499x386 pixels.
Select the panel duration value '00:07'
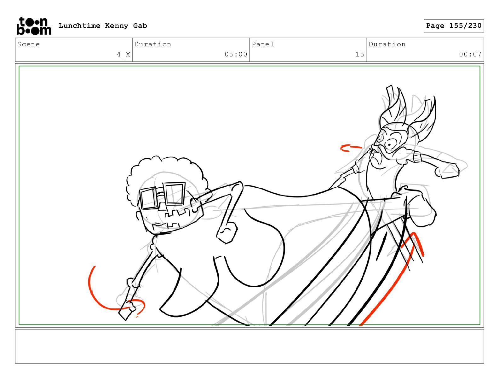[470, 54]
